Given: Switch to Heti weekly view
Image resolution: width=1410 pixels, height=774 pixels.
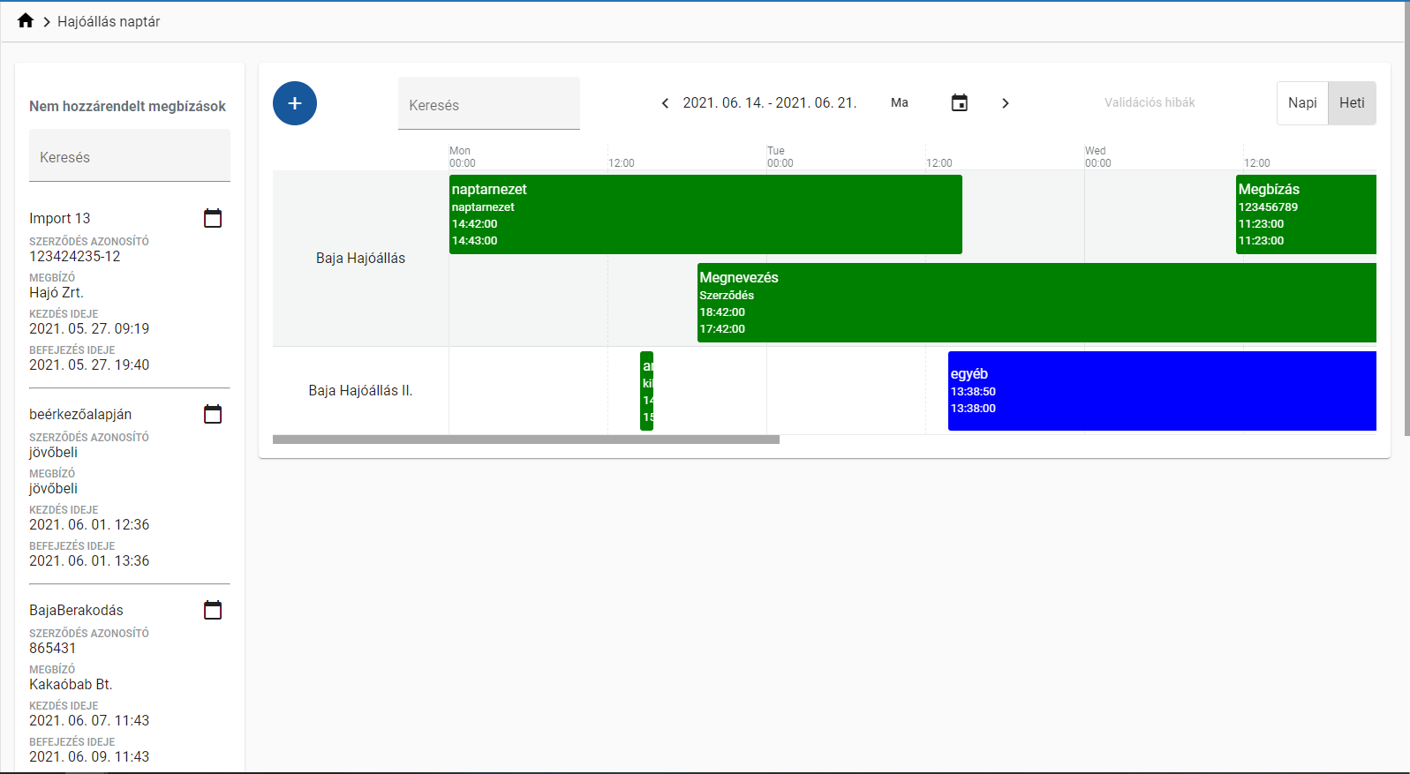Looking at the screenshot, I should pos(1351,103).
